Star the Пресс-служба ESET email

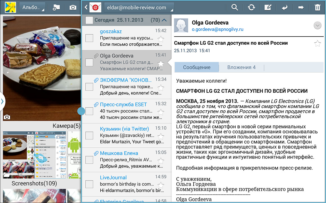point(161,112)
